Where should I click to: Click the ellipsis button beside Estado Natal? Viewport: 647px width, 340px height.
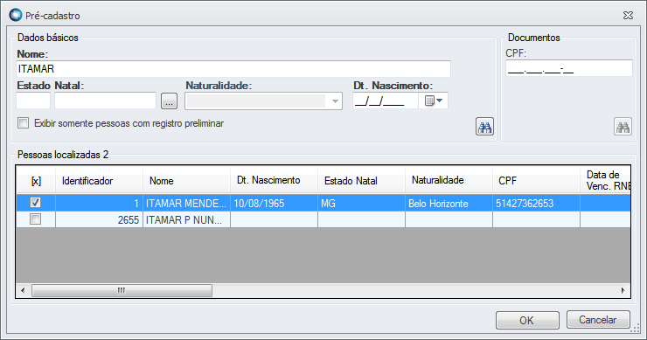(169, 101)
